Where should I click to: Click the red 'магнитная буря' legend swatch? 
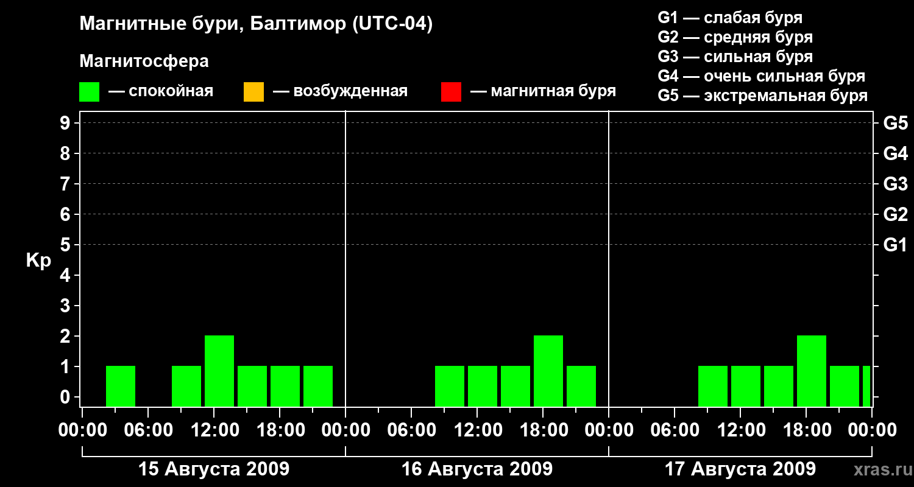pos(451,92)
